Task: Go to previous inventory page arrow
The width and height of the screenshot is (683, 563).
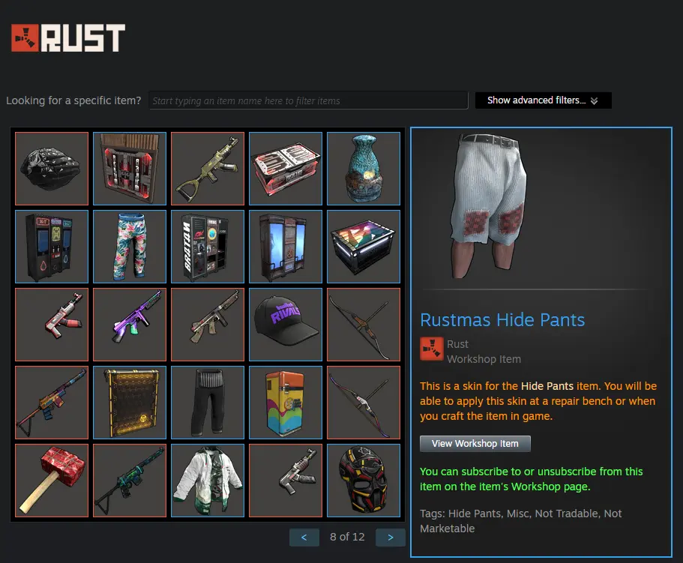Action: [x=304, y=538]
